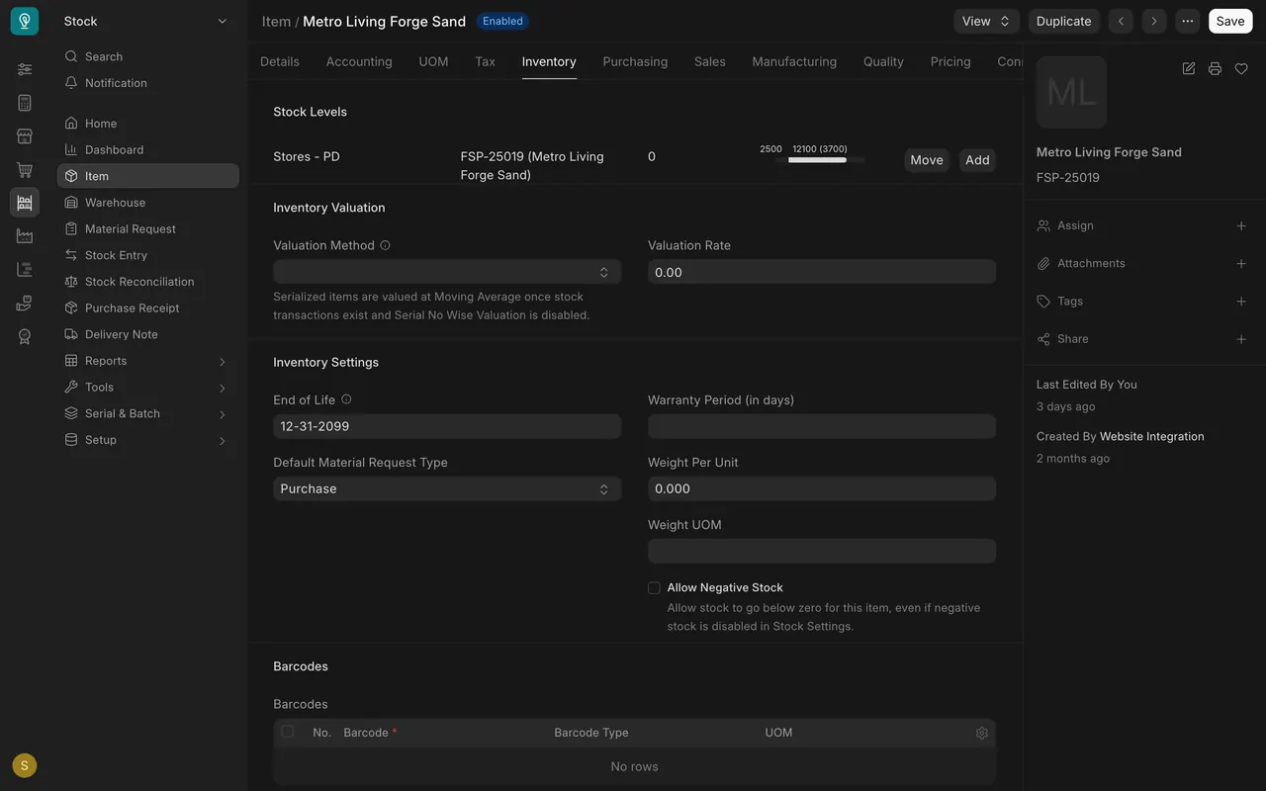Click the Save button
This screenshot has width=1266, height=791.
[1230, 21]
